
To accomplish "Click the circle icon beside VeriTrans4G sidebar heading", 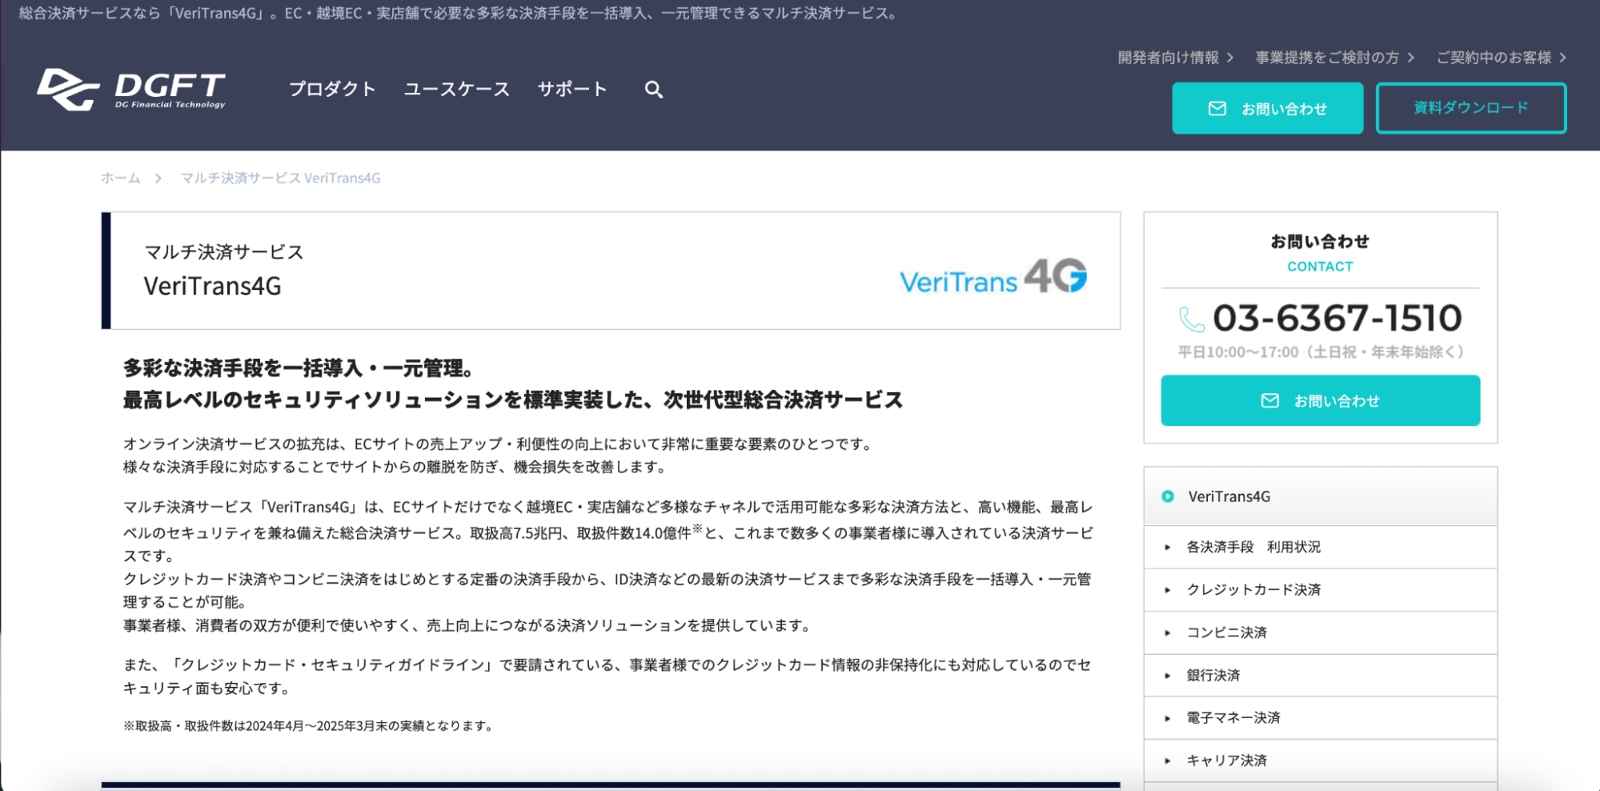I will (1168, 496).
